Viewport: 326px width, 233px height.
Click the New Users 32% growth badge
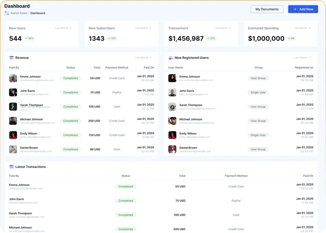click(29, 38)
